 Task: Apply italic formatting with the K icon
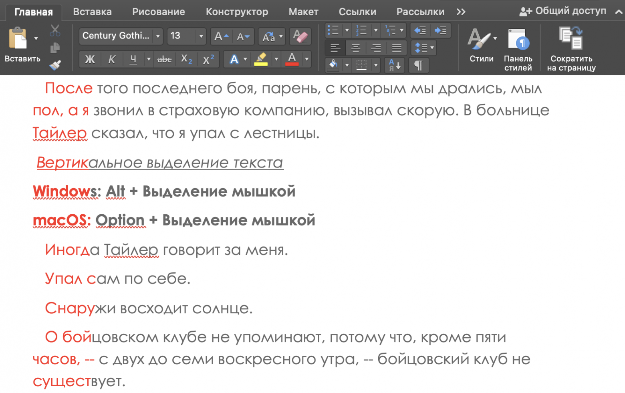tap(112, 59)
